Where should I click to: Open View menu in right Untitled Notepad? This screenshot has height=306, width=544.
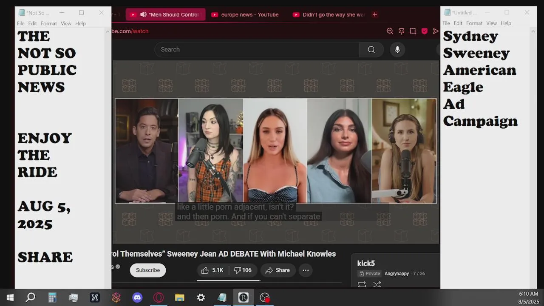pos(491,23)
